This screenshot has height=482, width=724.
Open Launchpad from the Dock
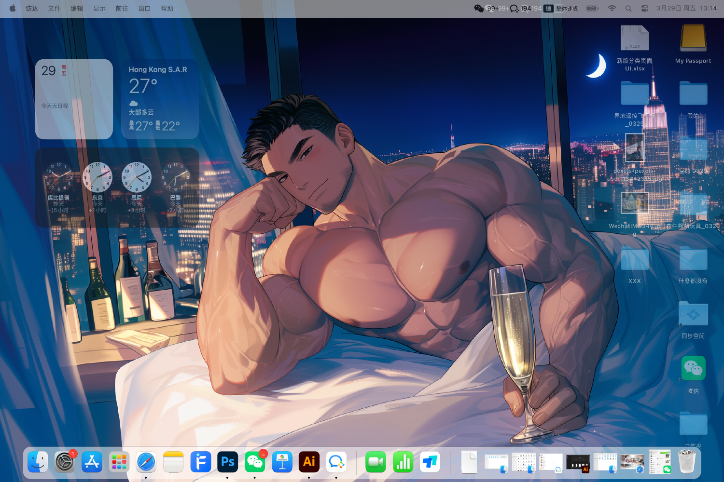(119, 462)
